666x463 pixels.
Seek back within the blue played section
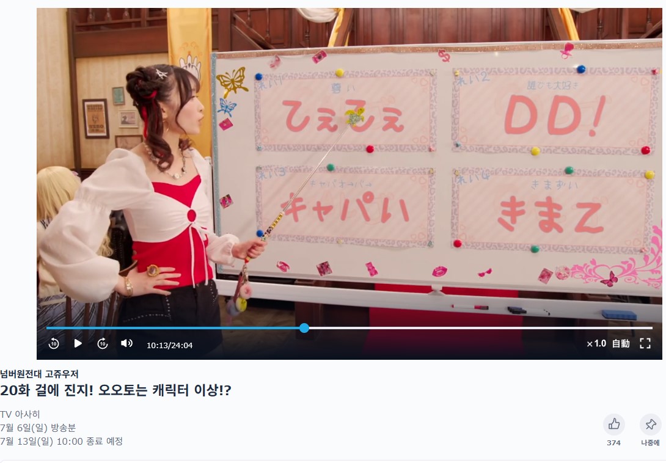pos(173,328)
